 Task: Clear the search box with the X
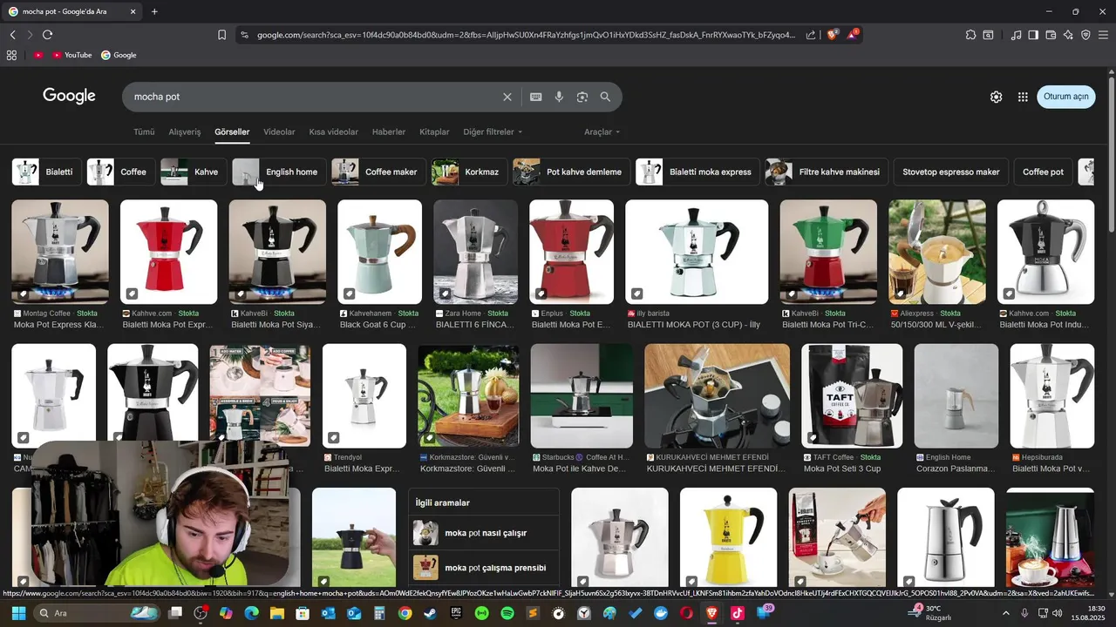(x=507, y=97)
